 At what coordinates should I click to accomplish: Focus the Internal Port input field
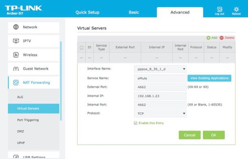[160, 105]
